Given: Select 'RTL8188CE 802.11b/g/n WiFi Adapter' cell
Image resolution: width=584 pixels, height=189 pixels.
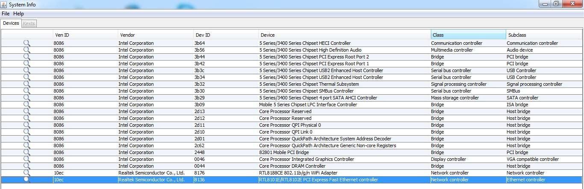Looking at the screenshot, I should (x=345, y=173).
